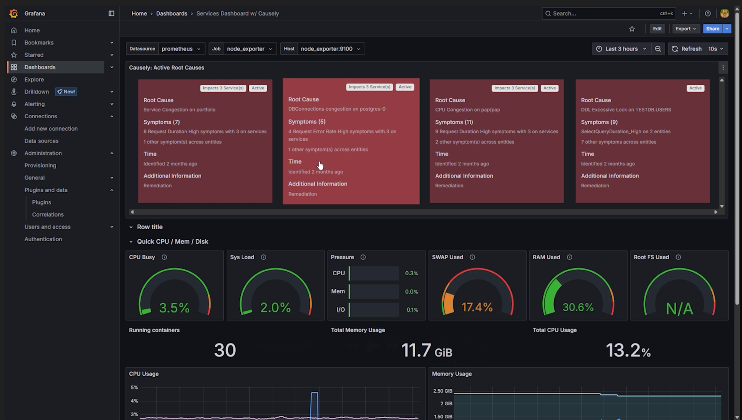The height and width of the screenshot is (420, 742).
Task: Open the Alerting menu item
Action: coord(34,104)
